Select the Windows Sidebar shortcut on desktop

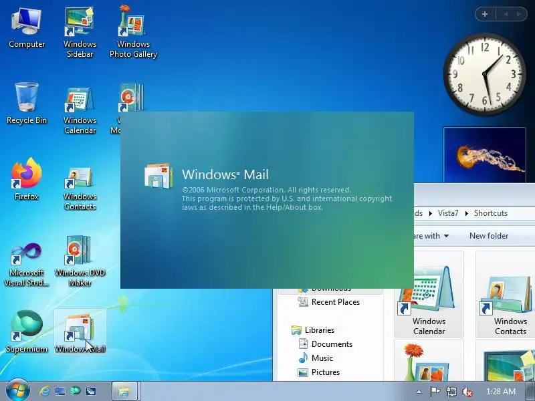[x=80, y=32]
